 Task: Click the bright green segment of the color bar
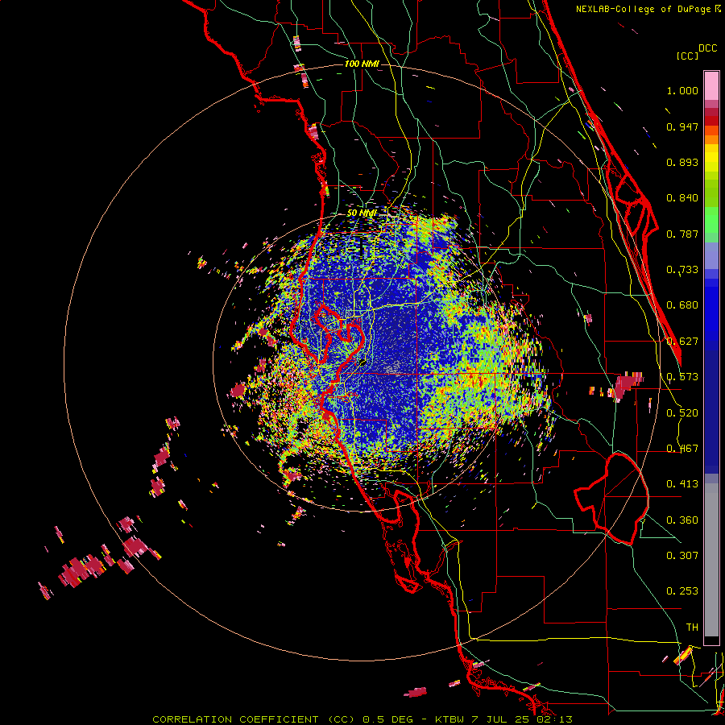pos(711,220)
